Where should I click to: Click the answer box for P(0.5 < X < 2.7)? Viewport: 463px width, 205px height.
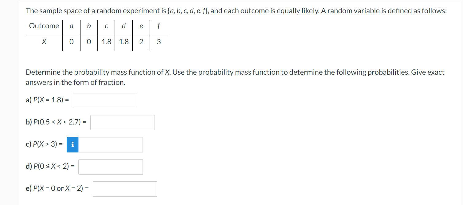[122, 122]
